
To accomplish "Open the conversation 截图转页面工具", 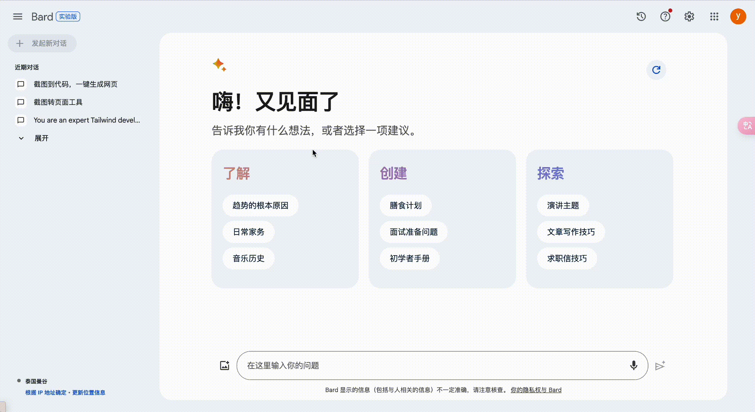I will point(59,102).
